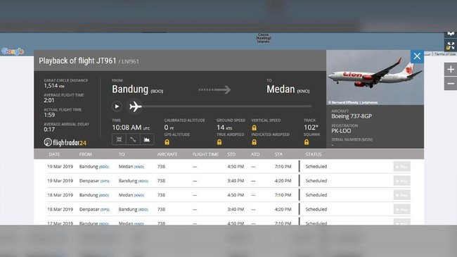Click the 'Boeing 737-8GP' aircraft type

pyautogui.click(x=352, y=116)
